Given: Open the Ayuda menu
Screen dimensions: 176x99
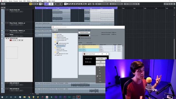Looking at the screenshot, I should point(53,1).
